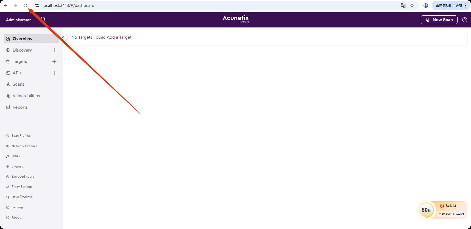Screen dimensions: 471x229
Task: Go back with browser back arrow
Action: tap(5, 5)
